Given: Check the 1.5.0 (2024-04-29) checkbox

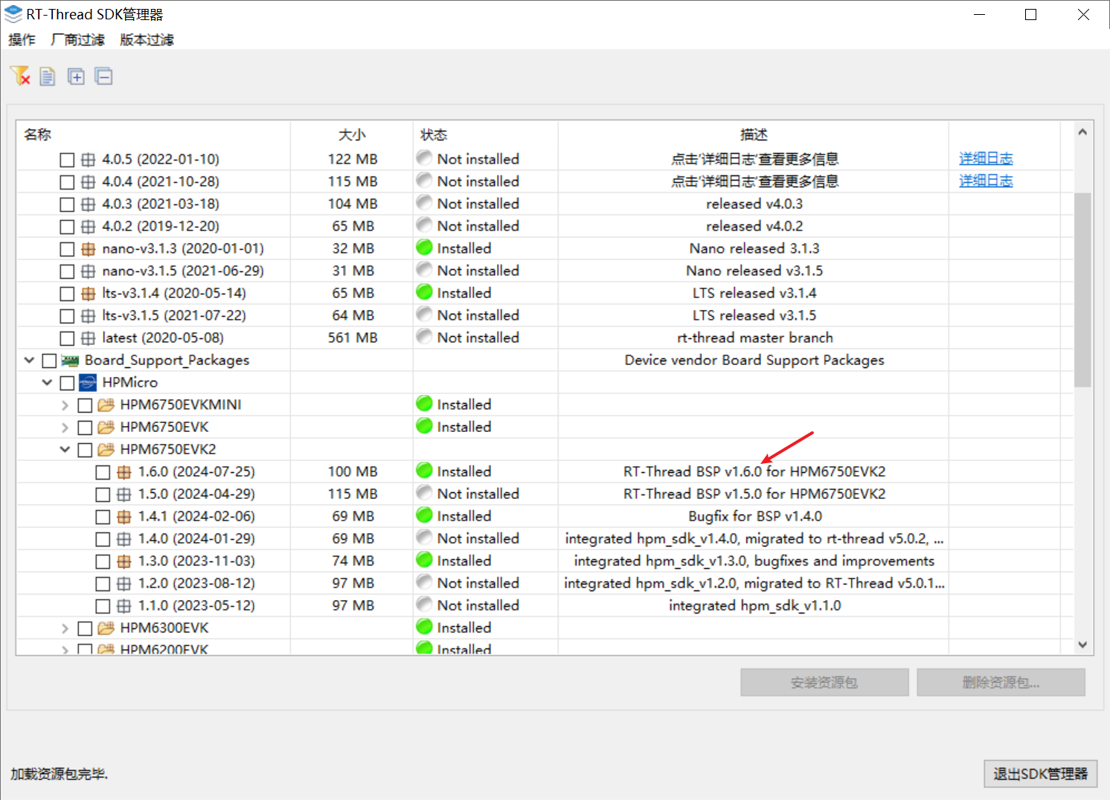Looking at the screenshot, I should (103, 494).
